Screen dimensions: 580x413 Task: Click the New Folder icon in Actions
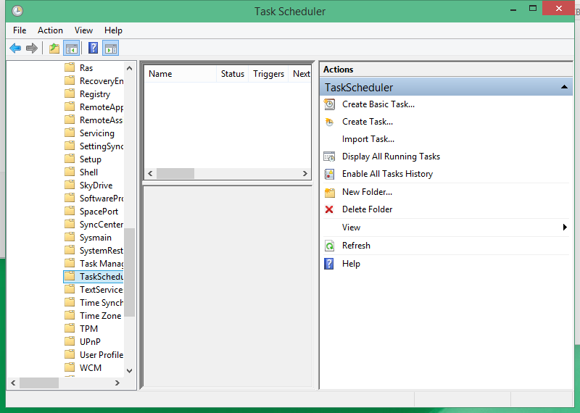tap(329, 192)
